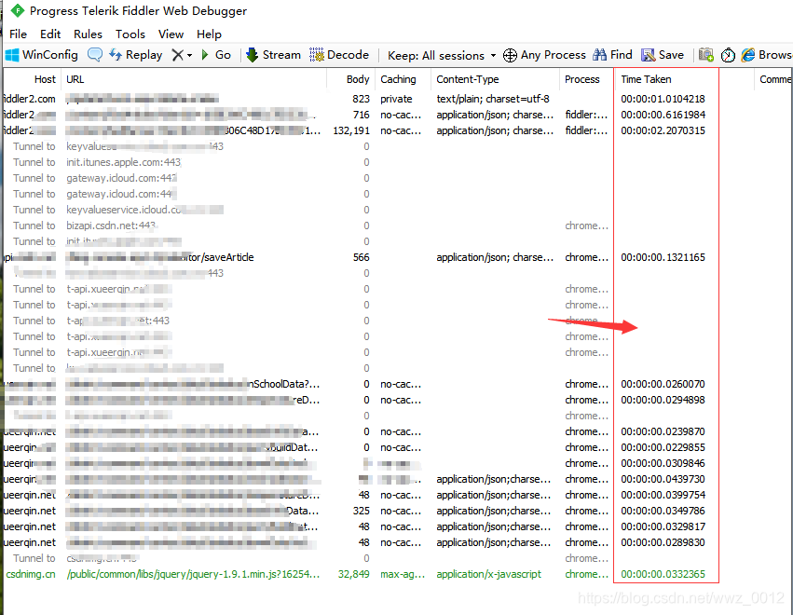
Task: Sort by the Process column header
Action: tap(587, 79)
